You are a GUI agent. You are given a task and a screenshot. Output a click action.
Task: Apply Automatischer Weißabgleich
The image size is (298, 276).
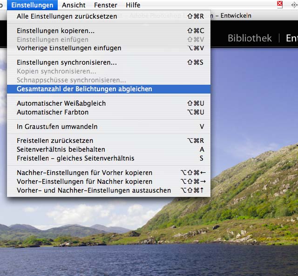click(108, 103)
